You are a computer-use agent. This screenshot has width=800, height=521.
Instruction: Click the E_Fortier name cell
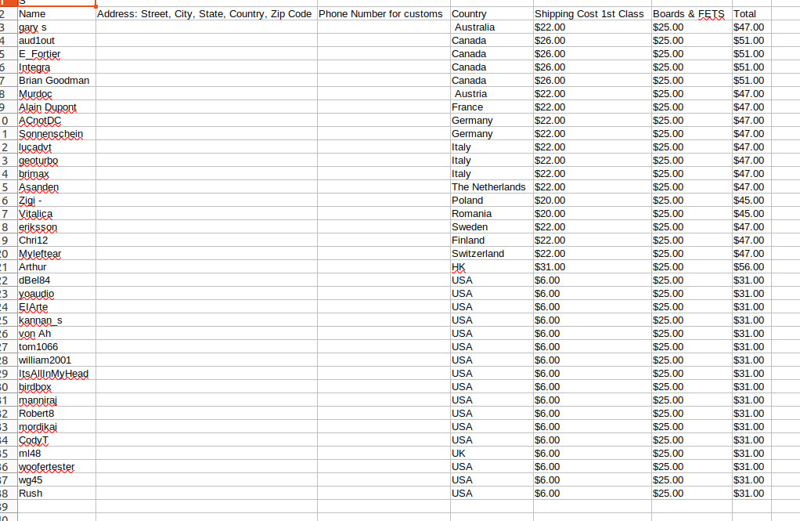coord(56,53)
